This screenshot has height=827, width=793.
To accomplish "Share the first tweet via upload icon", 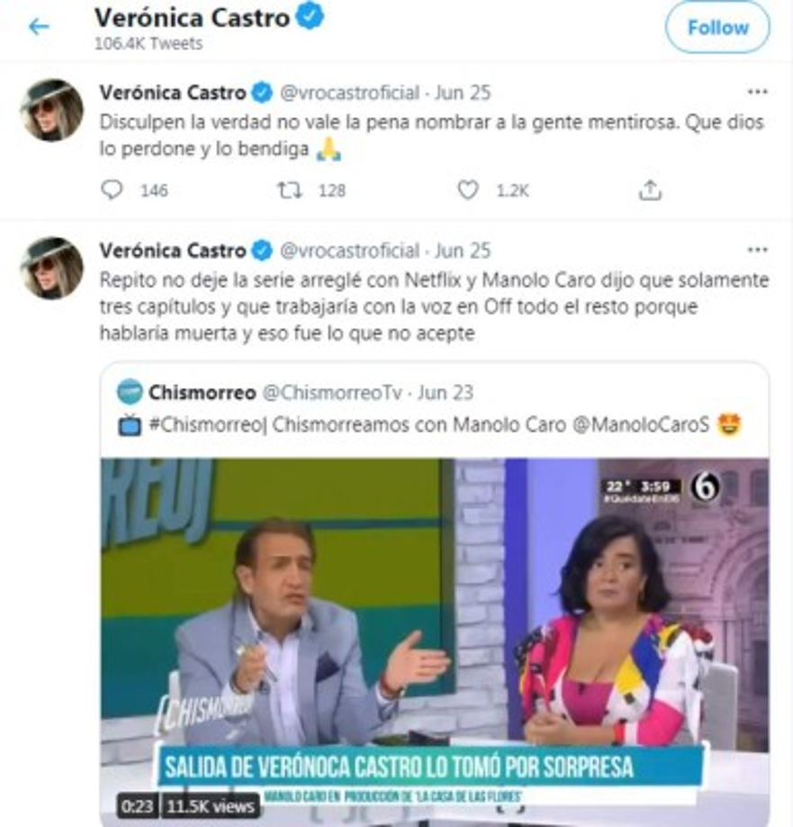I will (x=650, y=190).
